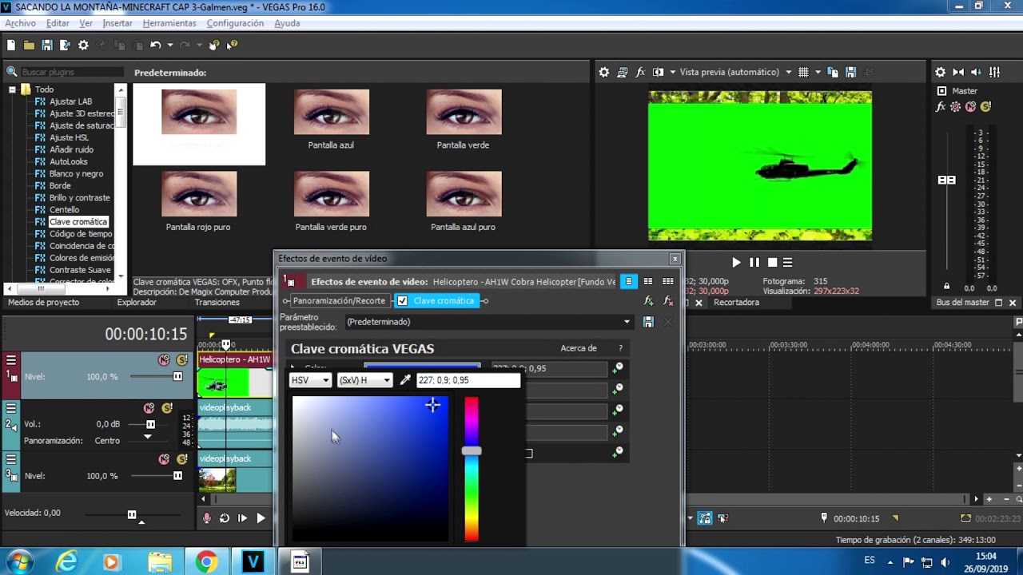Viewport: 1023px width, 575px height.
Task: Open the (SxV) H picker mode dropdown
Action: [x=364, y=380]
